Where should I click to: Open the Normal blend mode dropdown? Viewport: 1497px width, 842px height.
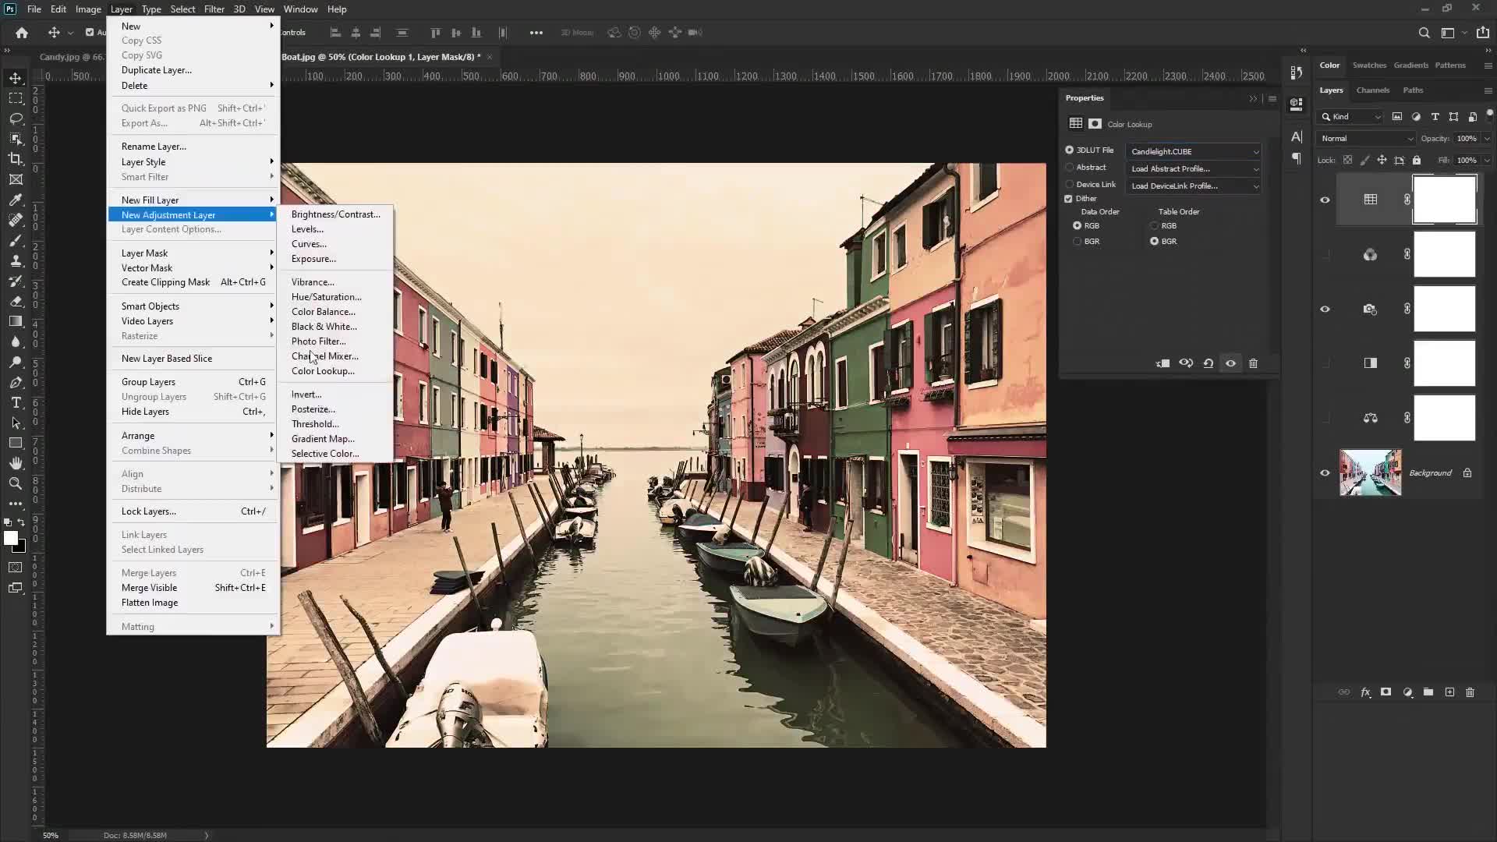[1366, 139]
